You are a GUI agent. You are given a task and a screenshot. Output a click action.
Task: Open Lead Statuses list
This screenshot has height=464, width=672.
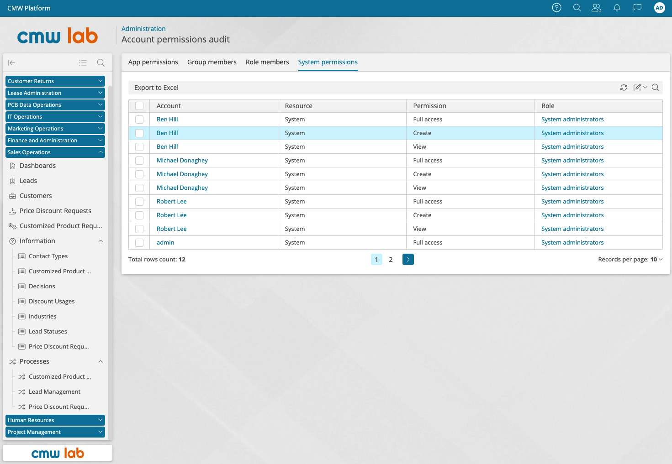(x=48, y=331)
